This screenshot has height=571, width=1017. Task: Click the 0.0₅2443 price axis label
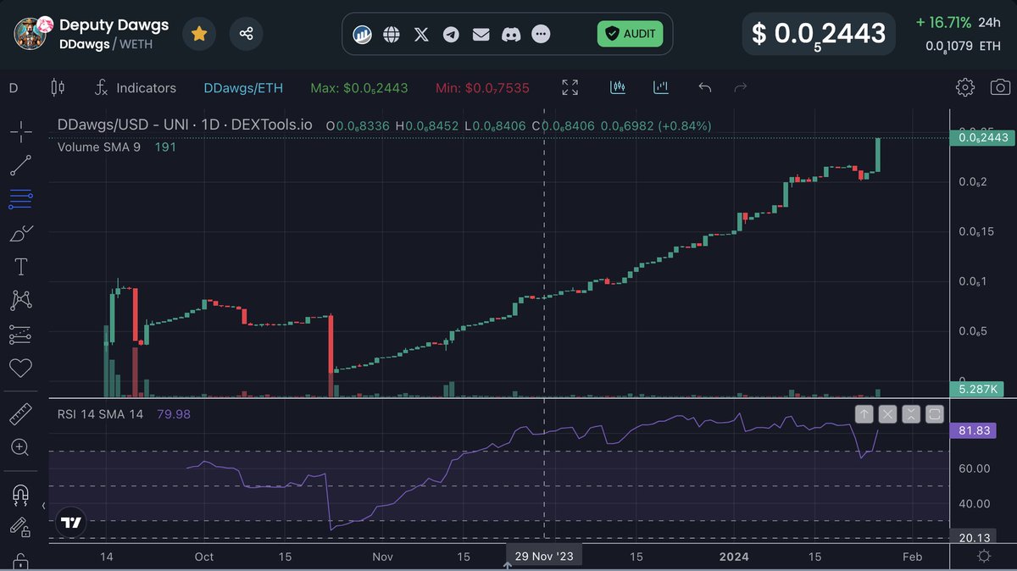(983, 137)
